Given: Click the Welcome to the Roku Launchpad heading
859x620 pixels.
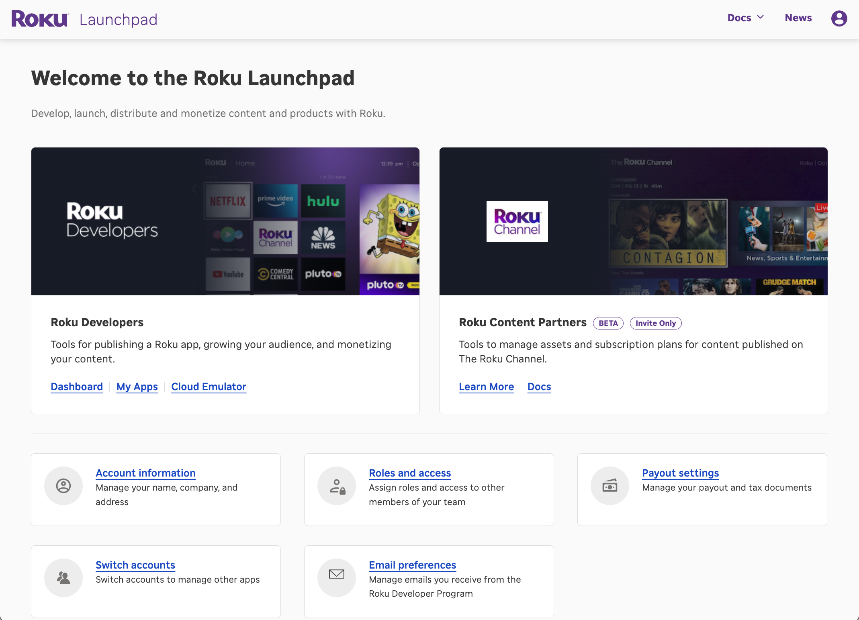Looking at the screenshot, I should (x=193, y=78).
